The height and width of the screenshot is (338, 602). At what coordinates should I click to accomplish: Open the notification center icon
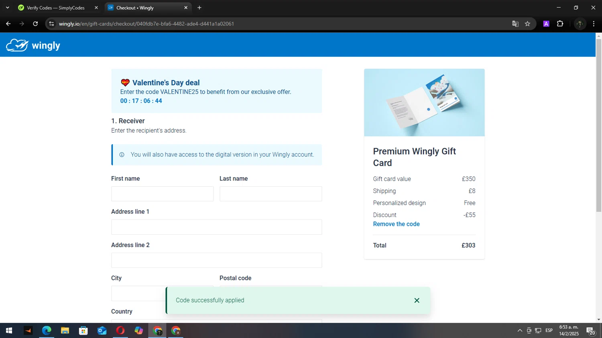tap(591, 330)
